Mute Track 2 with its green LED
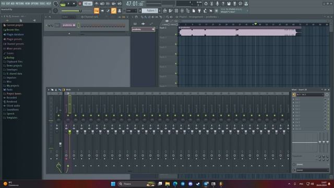Screen dimensions: 334x188 point(176,44)
